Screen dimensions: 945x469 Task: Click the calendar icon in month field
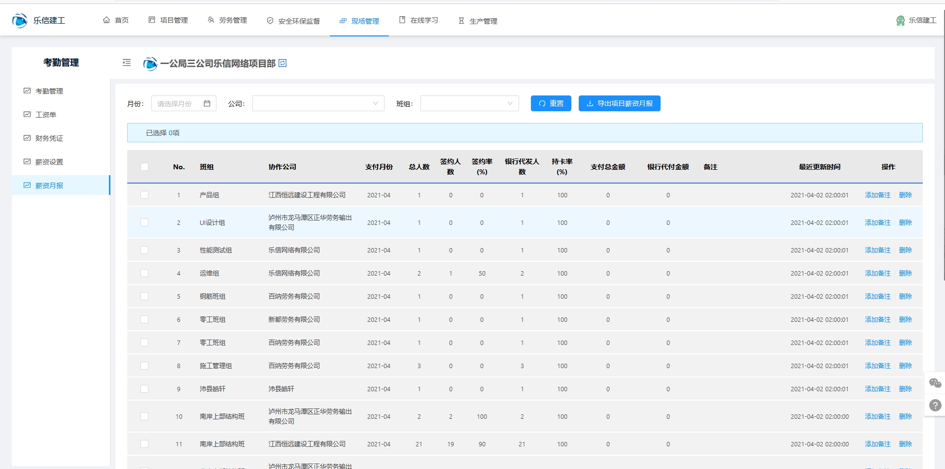pyautogui.click(x=207, y=103)
